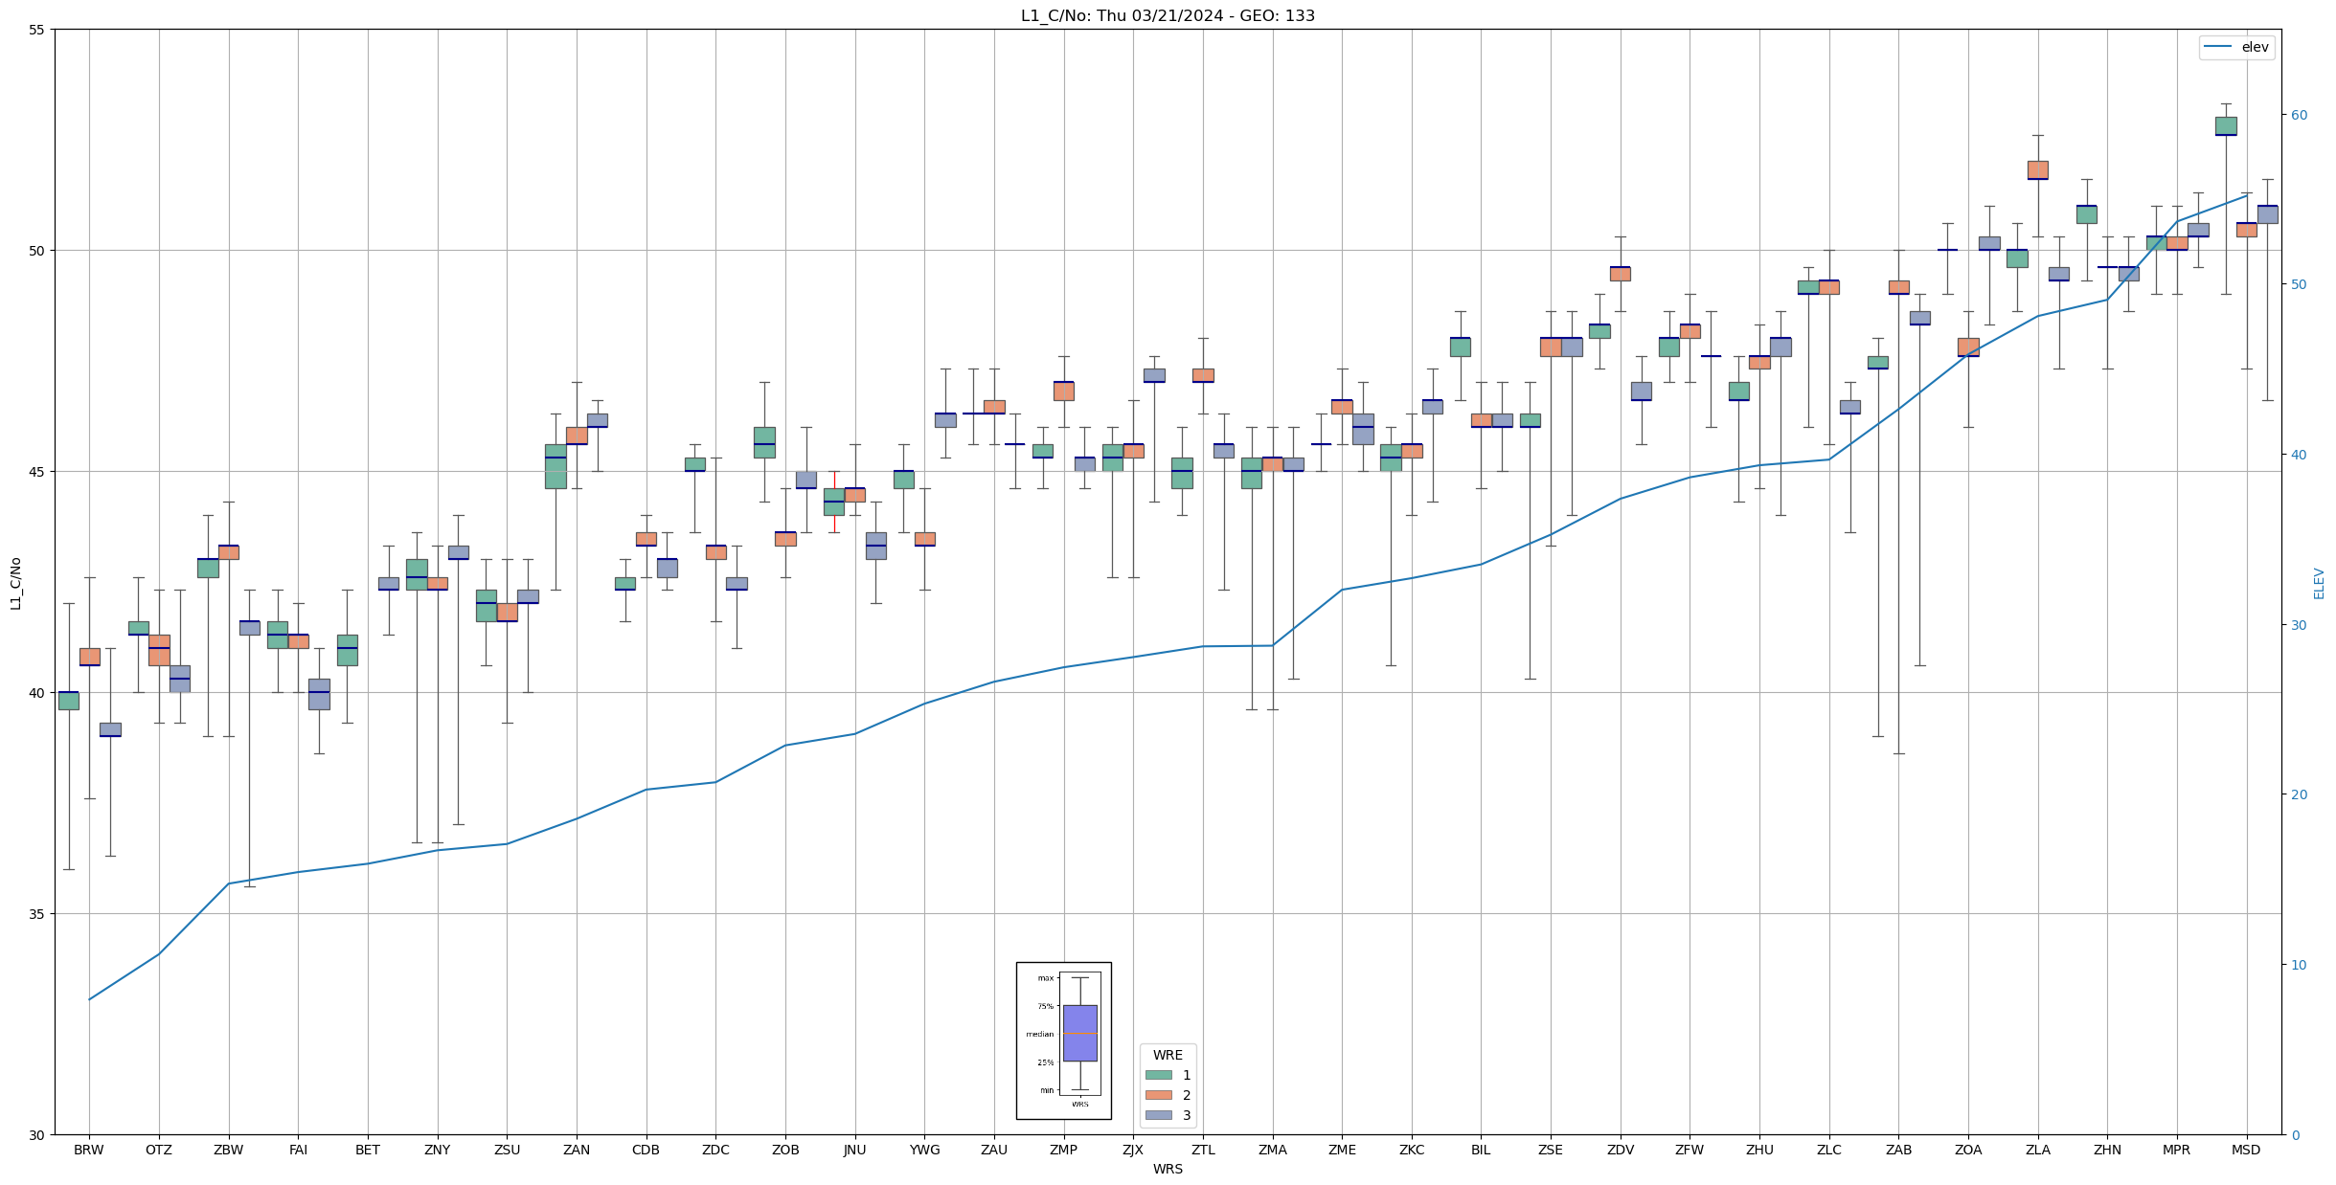Click the median label in boxplot key

click(1039, 1034)
